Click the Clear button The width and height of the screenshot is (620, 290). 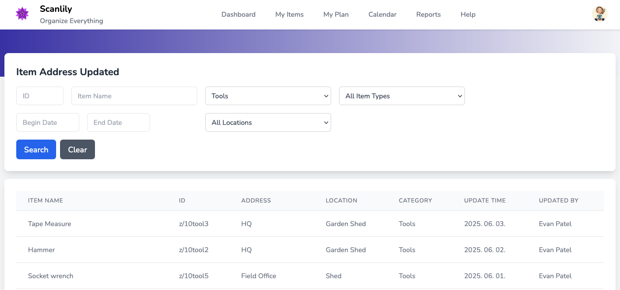pos(77,149)
